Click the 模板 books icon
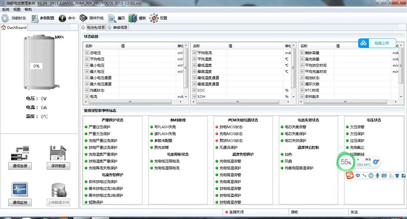 click(133, 18)
